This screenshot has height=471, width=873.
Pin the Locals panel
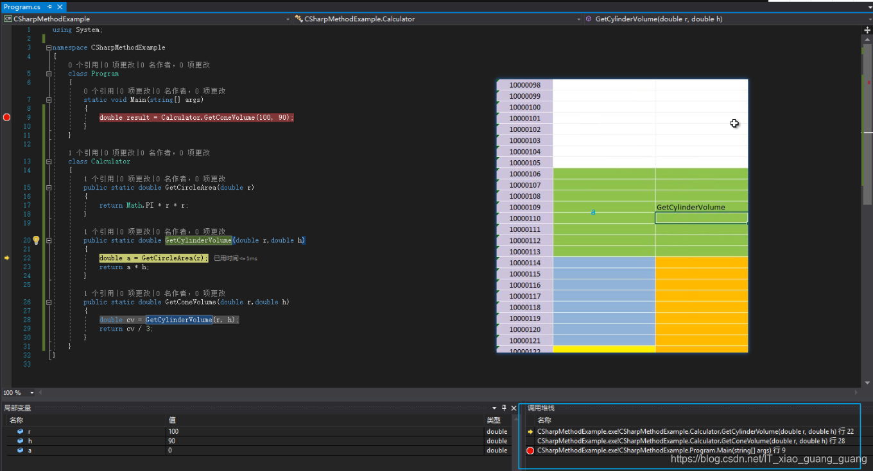tap(504, 408)
